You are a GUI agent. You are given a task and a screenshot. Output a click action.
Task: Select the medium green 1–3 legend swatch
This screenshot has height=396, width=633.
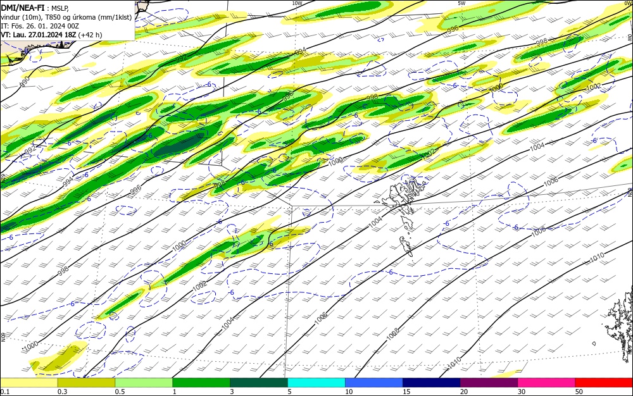(x=201, y=383)
